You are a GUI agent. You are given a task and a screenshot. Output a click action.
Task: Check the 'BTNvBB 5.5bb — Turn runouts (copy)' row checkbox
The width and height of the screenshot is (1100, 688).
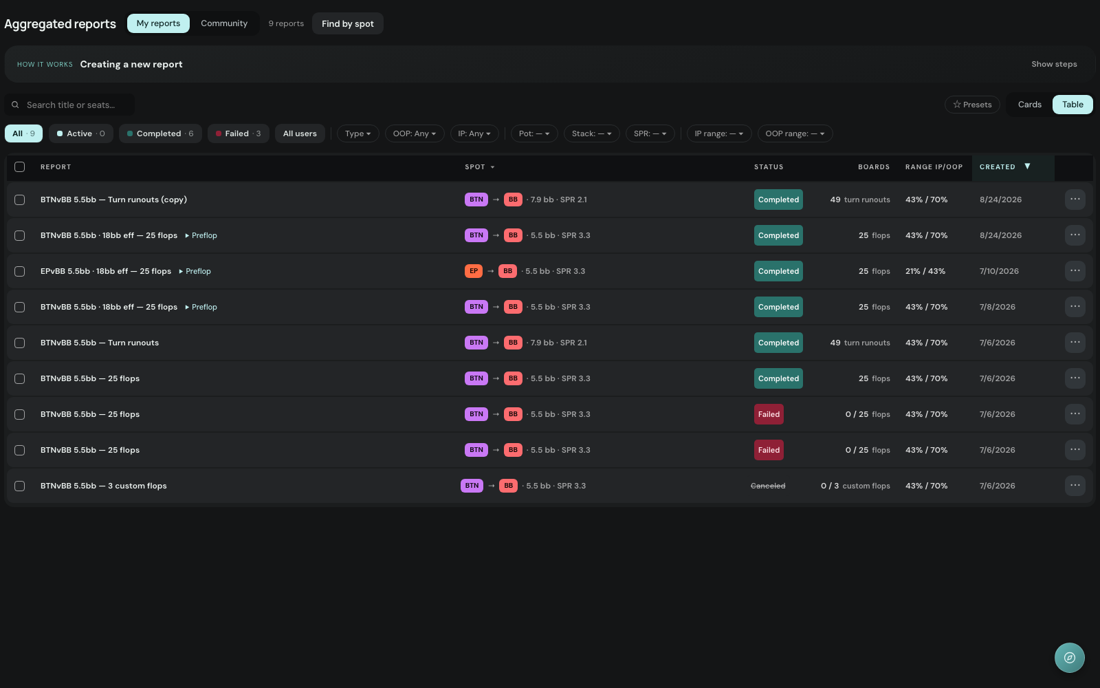[20, 200]
